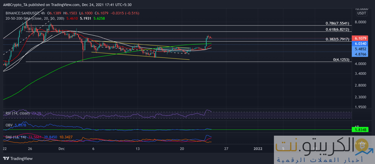Select the BINANCE:SANDUSDT symbol title
Image resolution: width=375 pixels, height=164 pixels.
coord(23,13)
